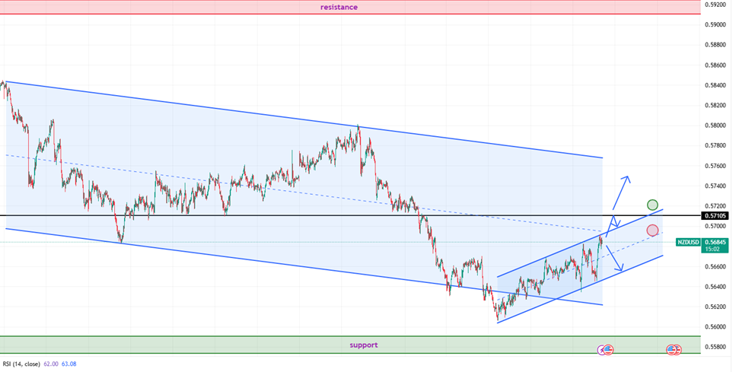The width and height of the screenshot is (736, 372).
Task: Click the green circle marker above 0.57105
Action: [652, 205]
